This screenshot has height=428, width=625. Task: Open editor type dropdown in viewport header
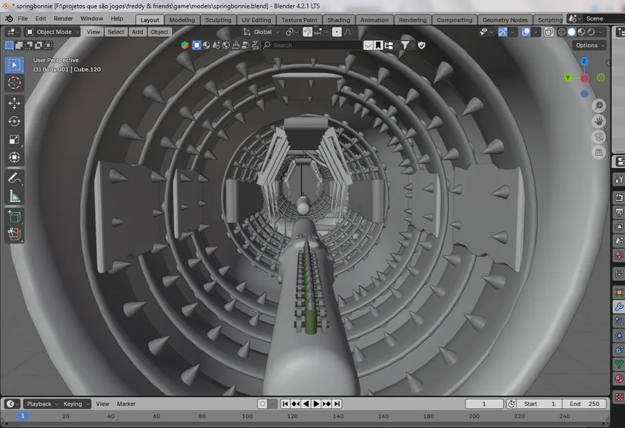point(12,32)
